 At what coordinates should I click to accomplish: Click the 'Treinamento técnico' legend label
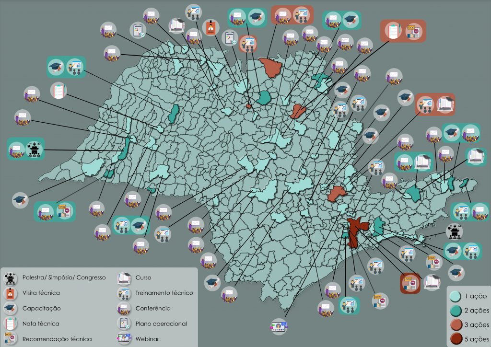pyautogui.click(x=164, y=293)
